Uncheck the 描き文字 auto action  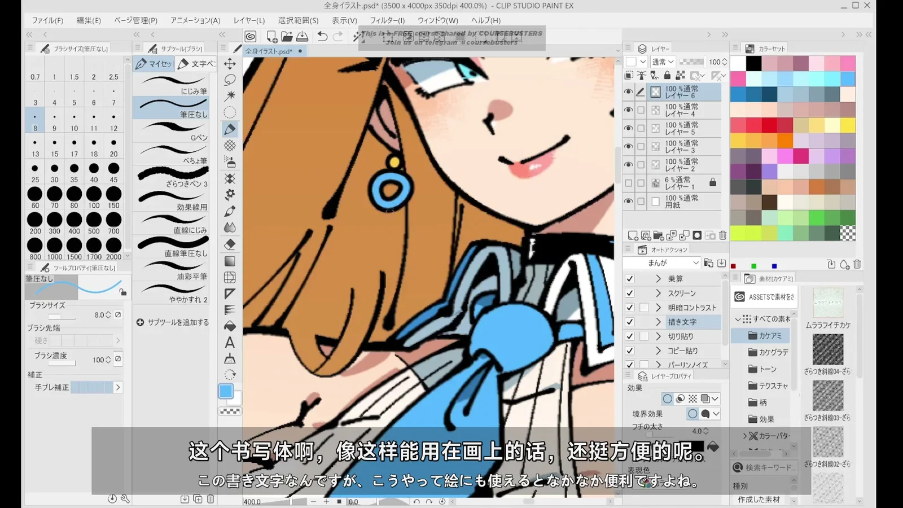pyautogui.click(x=630, y=322)
